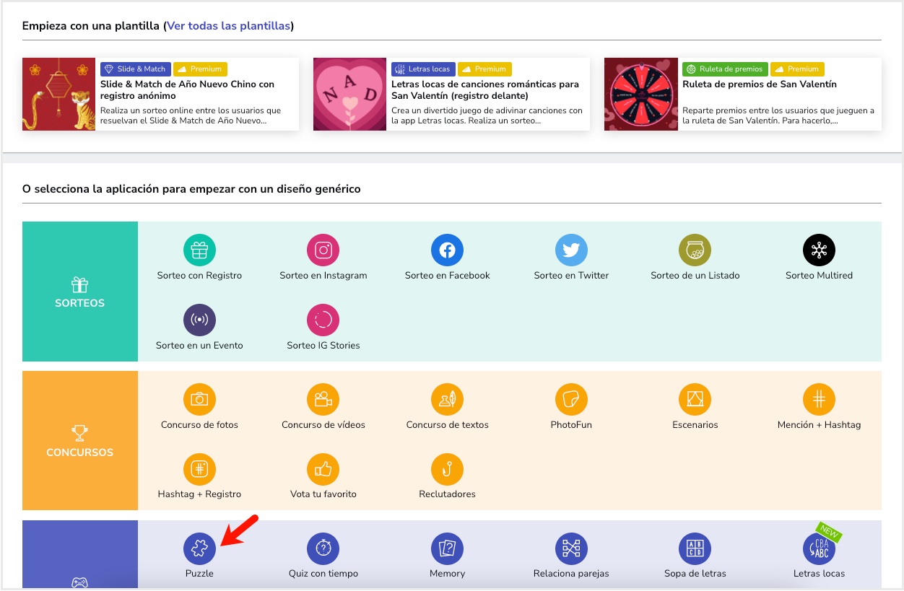Select Vota tu favorito icon
This screenshot has width=904, height=591.
(323, 469)
